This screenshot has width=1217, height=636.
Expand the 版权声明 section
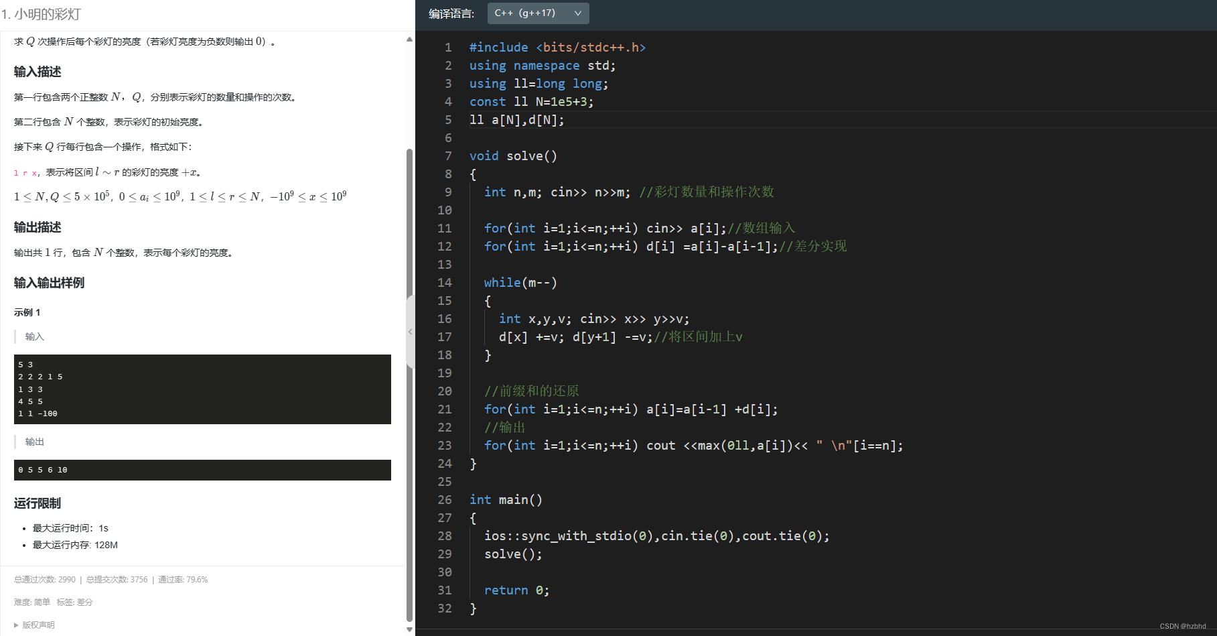pos(34,625)
